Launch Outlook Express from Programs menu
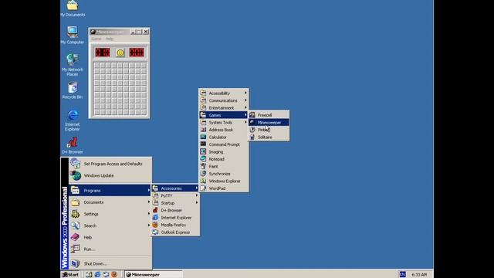Image resolution: width=494 pixels, height=278 pixels. click(x=175, y=232)
